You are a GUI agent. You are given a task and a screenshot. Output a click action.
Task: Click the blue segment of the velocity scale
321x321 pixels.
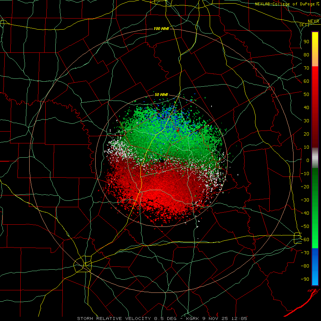[x=315, y=266]
